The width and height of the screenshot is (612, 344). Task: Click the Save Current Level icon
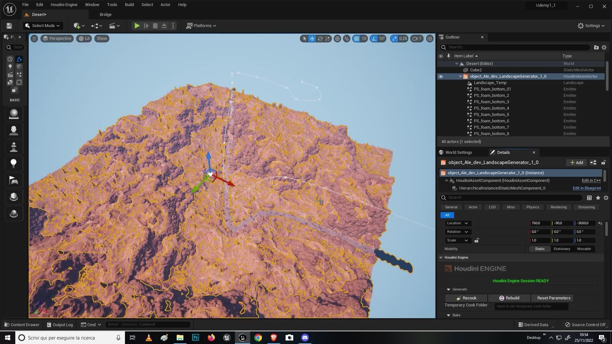[x=9, y=25]
